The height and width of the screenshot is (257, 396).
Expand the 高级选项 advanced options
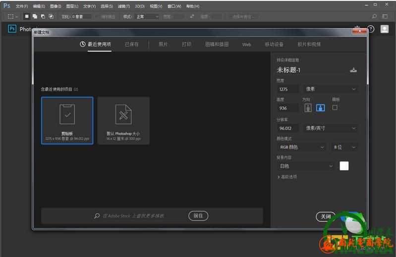[x=287, y=177]
